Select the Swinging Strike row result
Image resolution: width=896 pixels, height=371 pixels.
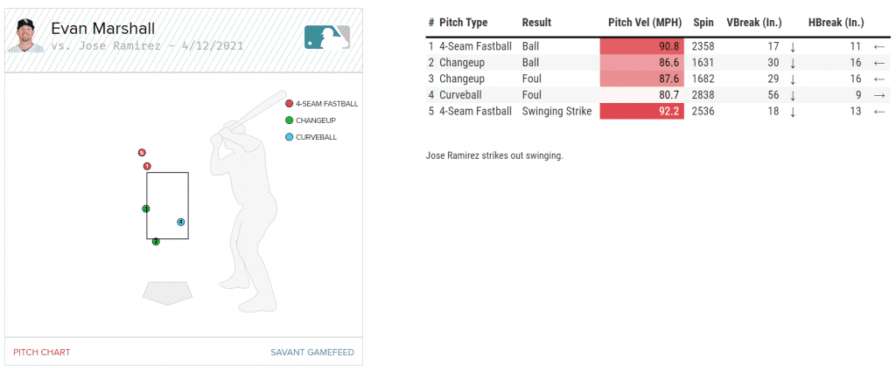tap(556, 111)
